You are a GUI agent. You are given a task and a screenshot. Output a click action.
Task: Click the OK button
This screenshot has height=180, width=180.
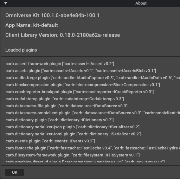tap(15, 172)
